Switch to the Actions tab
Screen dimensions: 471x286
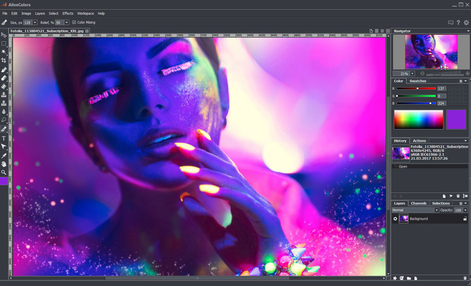click(419, 141)
